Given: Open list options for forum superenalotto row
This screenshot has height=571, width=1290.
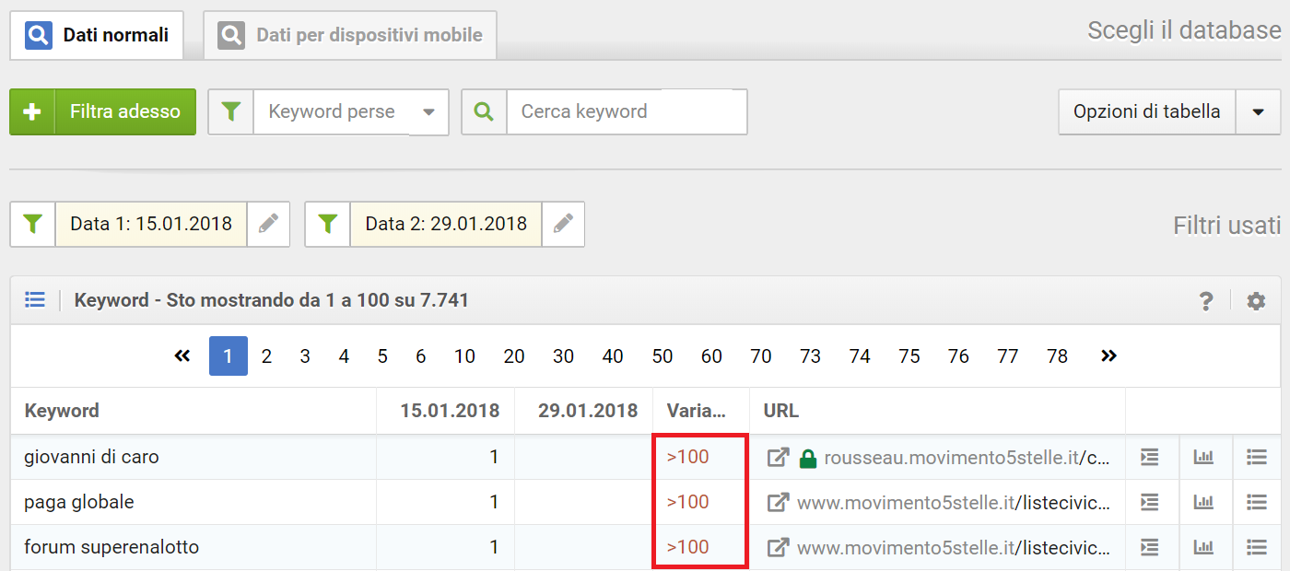Looking at the screenshot, I should pos(1257,547).
